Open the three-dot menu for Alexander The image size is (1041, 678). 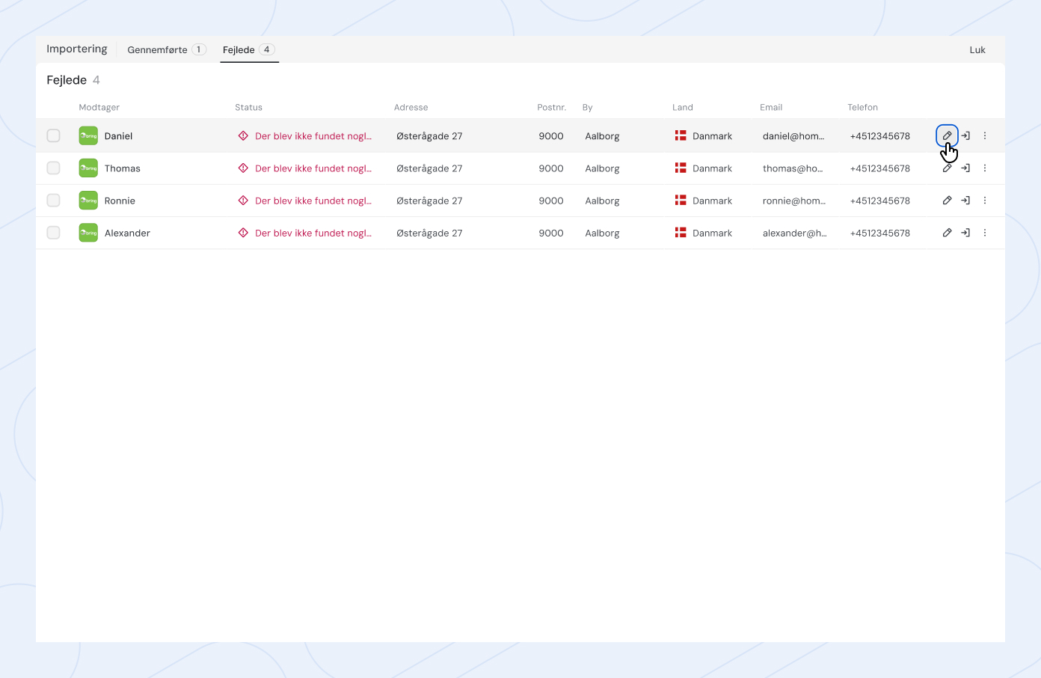click(x=985, y=233)
